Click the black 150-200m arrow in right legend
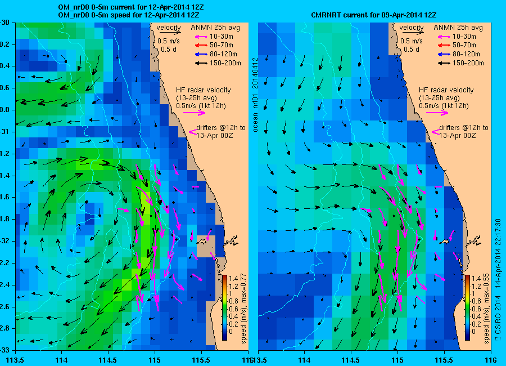The width and height of the screenshot is (506, 366). click(444, 64)
